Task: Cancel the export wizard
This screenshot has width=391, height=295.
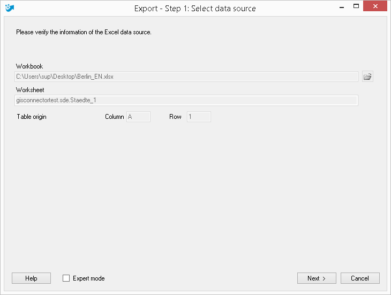Action: [360, 278]
